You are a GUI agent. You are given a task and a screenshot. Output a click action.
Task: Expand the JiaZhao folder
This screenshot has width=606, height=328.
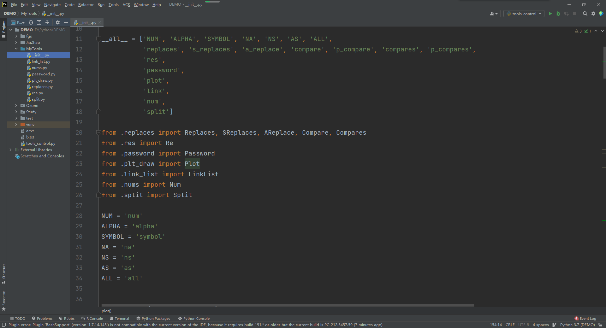tap(16, 43)
